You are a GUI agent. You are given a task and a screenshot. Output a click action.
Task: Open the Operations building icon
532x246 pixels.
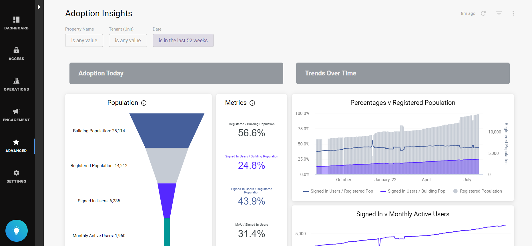pos(16,81)
